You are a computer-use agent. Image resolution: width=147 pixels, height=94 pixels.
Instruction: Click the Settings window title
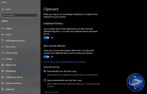pyautogui.click(x=4, y=2)
